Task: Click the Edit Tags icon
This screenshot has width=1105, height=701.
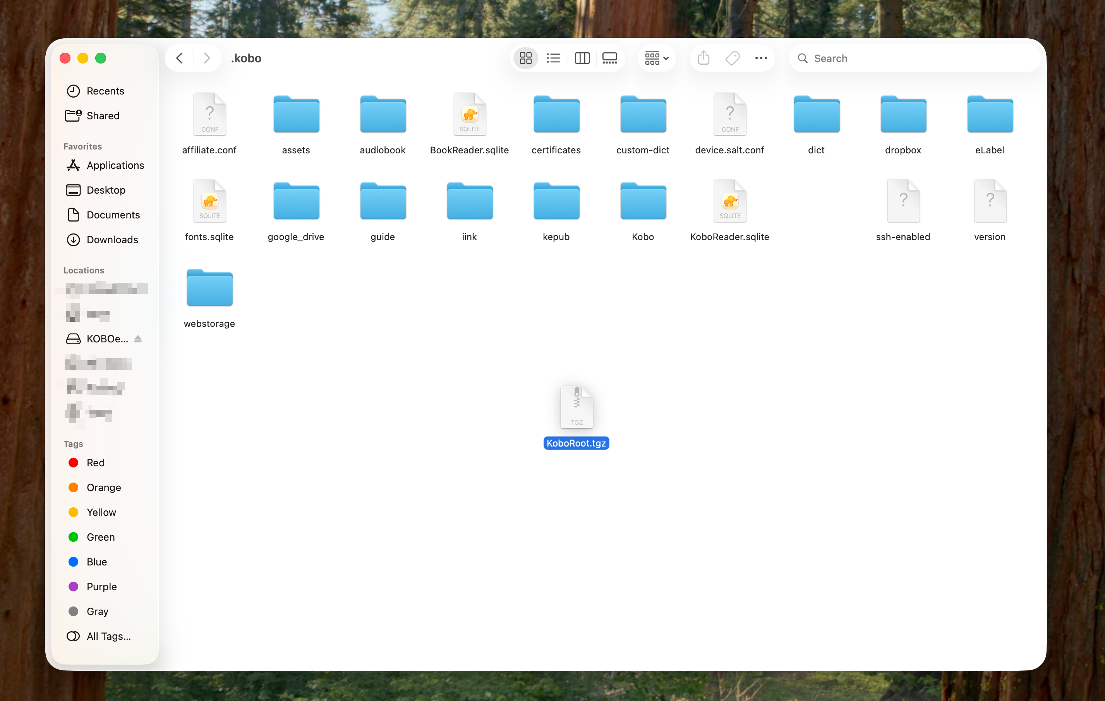Action: [x=733, y=58]
